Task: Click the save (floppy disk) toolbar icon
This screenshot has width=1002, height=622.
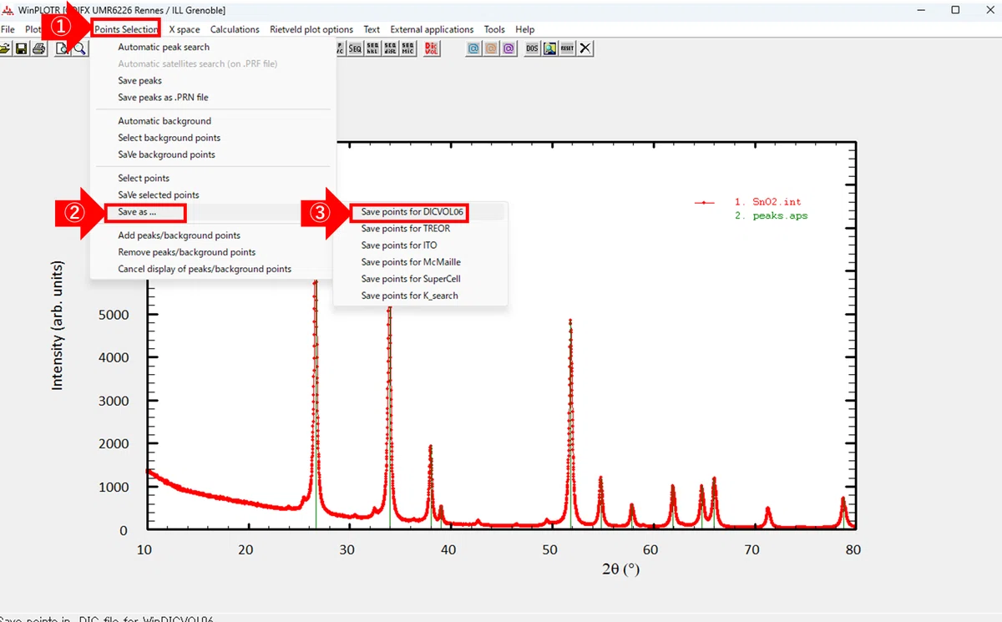Action: click(x=22, y=48)
